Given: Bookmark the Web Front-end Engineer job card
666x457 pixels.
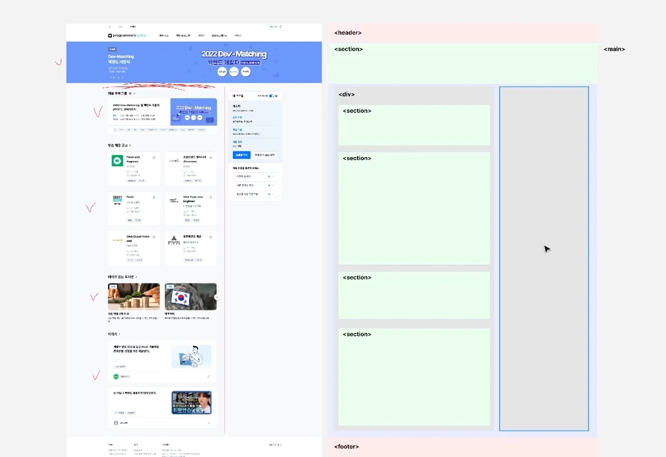Looking at the screenshot, I should (211, 198).
